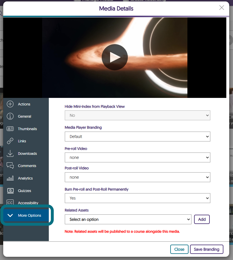The image size is (233, 260).
Task: Click the Accessibility CC icon
Action: 10,203
